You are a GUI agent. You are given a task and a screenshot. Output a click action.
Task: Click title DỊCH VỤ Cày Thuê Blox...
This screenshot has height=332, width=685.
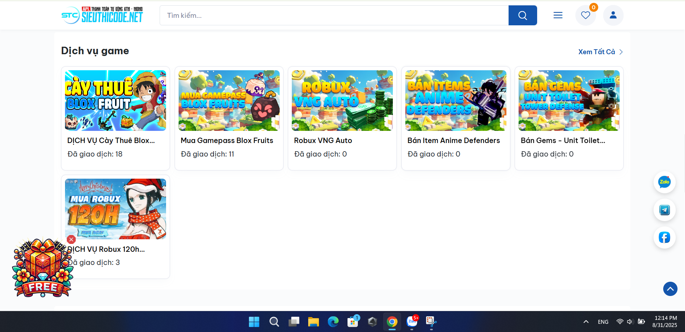[x=111, y=141]
